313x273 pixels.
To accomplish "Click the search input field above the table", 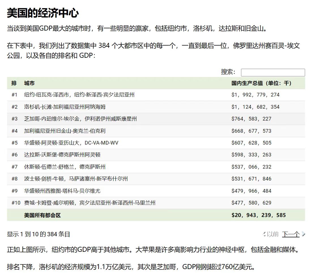I will tap(273, 72).
